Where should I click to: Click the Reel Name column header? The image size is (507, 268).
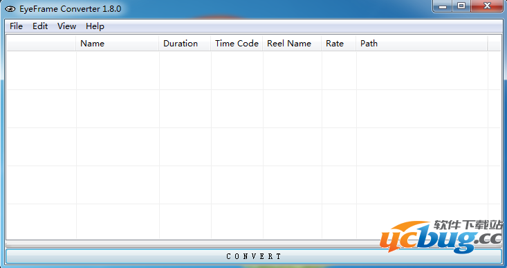tap(293, 44)
